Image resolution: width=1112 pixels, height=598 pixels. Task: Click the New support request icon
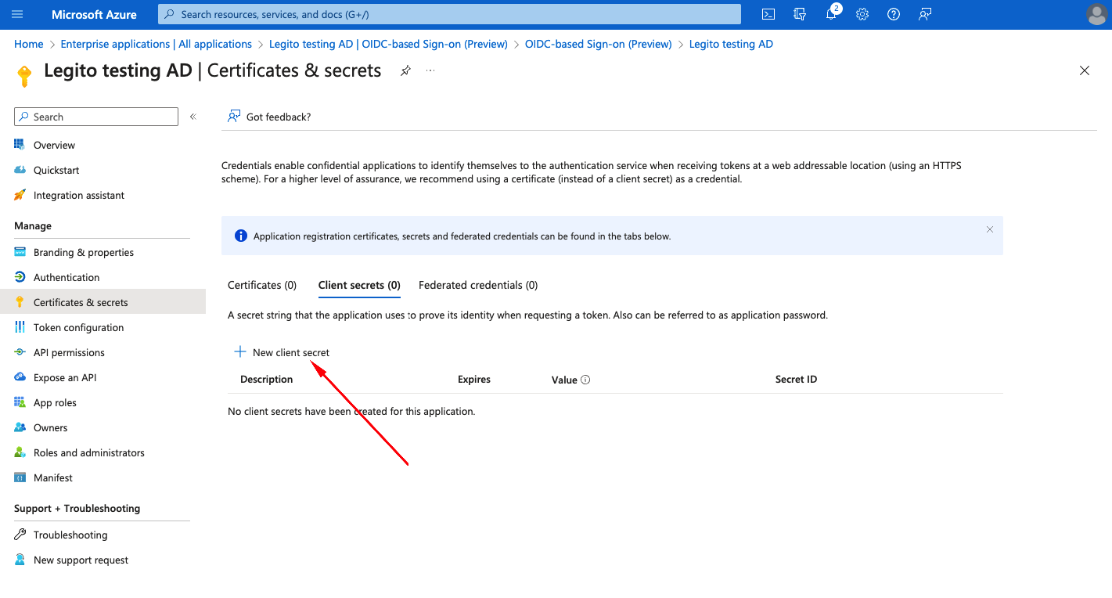tap(20, 560)
